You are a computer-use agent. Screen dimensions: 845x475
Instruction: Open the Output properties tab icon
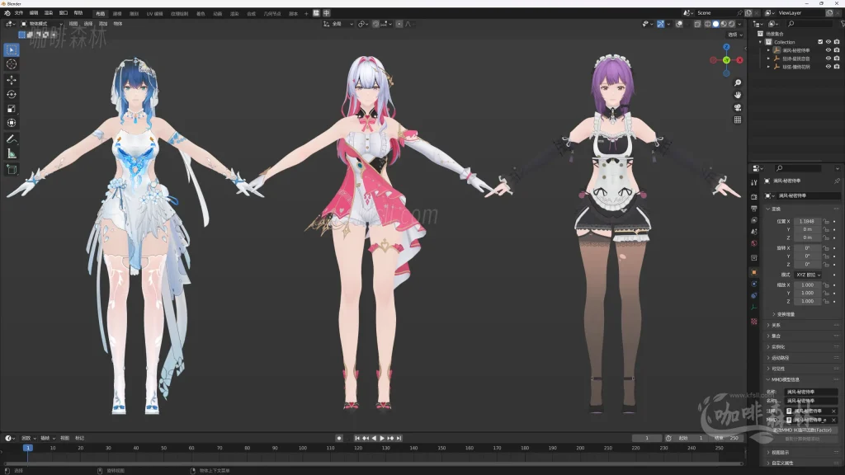coord(754,209)
